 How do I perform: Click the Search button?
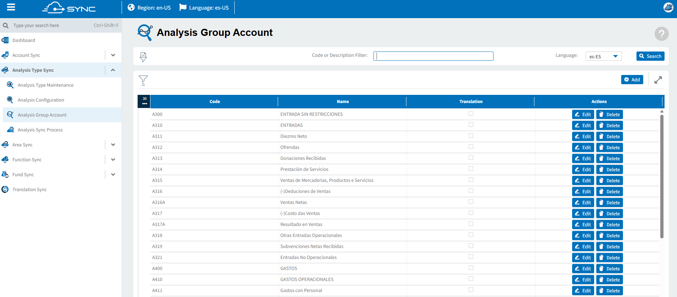point(650,56)
